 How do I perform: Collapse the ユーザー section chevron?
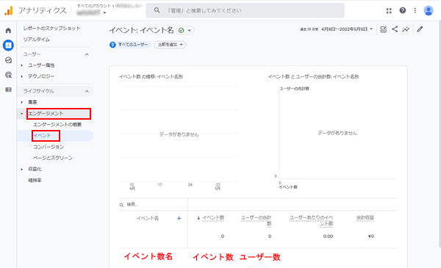(87, 54)
